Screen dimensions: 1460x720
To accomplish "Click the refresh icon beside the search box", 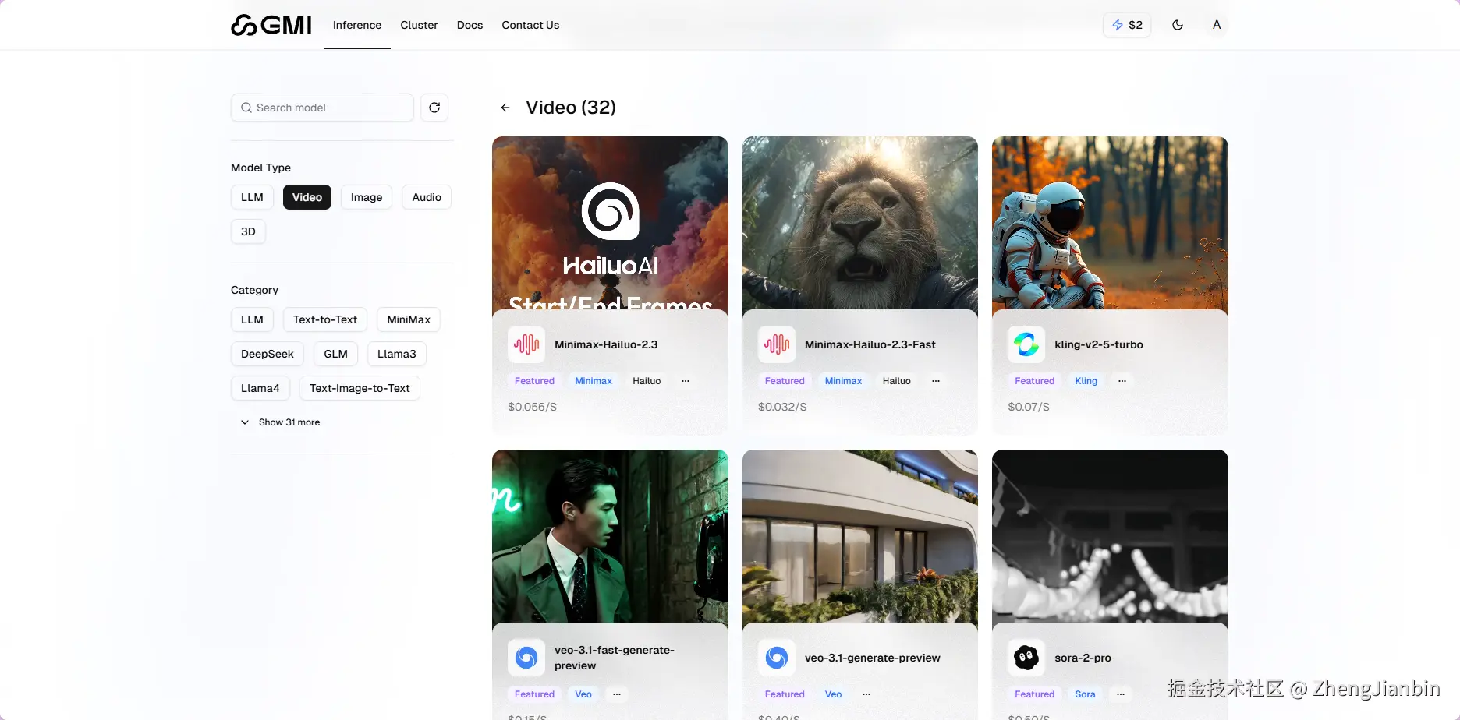I will click(x=434, y=108).
